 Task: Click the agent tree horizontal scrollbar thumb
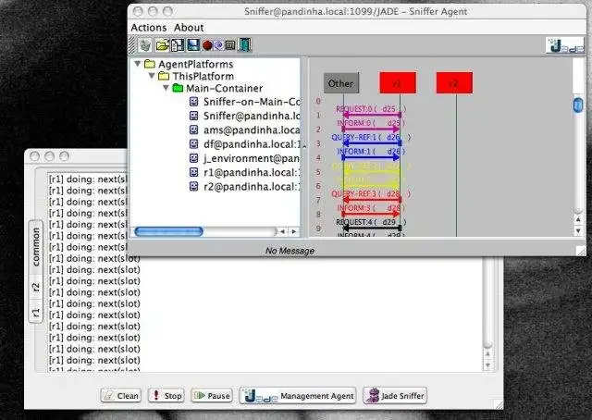pos(168,231)
